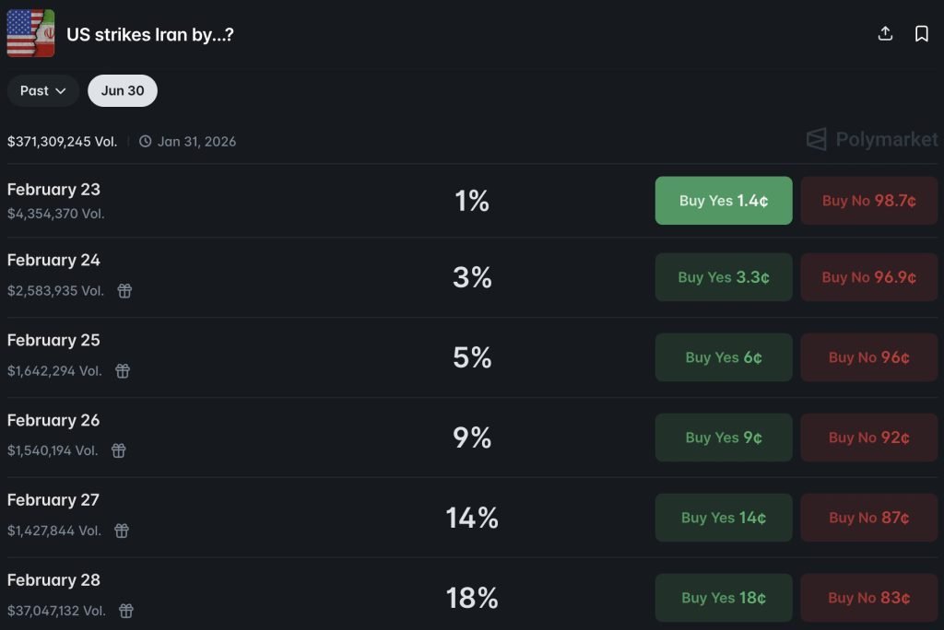Buy Yes at 9¢ for February 26
The width and height of the screenshot is (944, 630).
(x=724, y=437)
